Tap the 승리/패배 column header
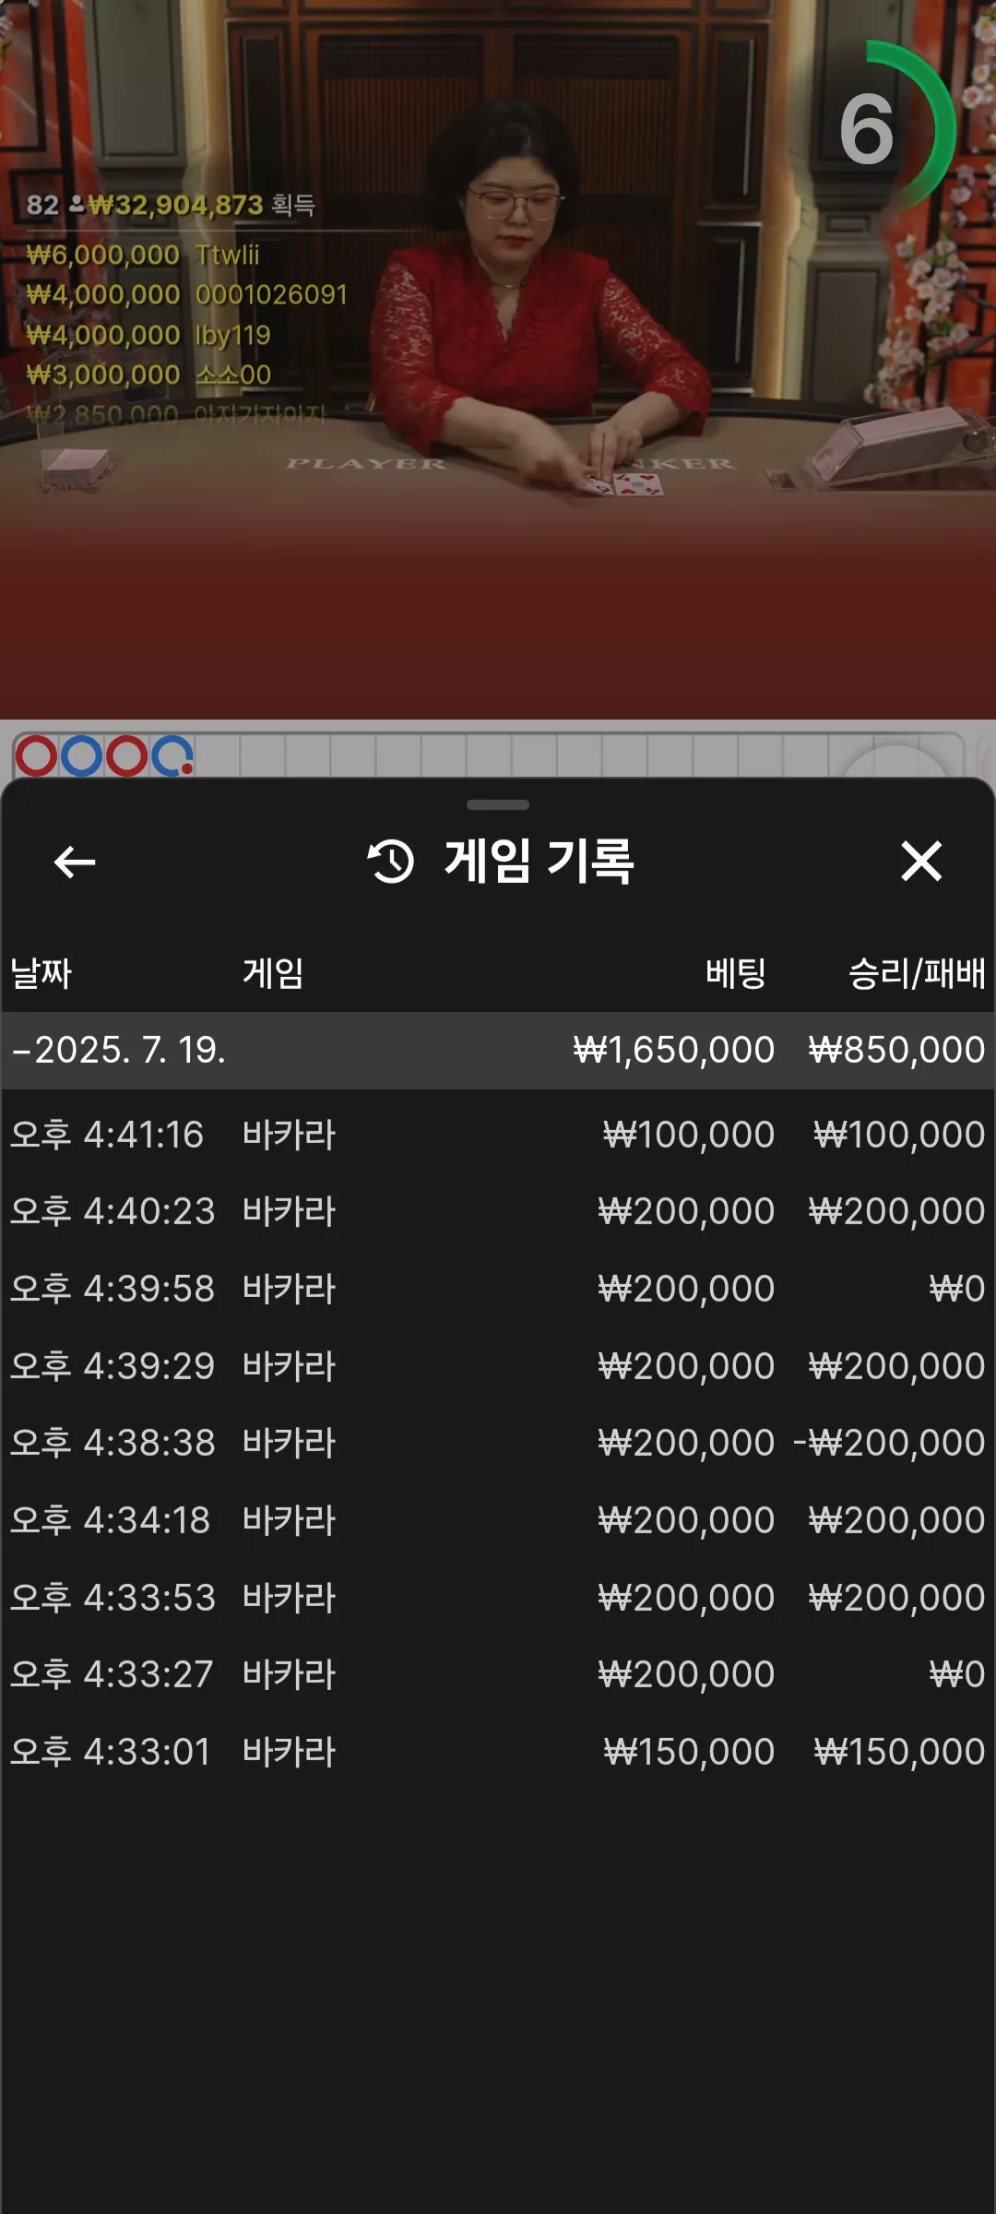This screenshot has height=2214, width=996. pos(917,973)
